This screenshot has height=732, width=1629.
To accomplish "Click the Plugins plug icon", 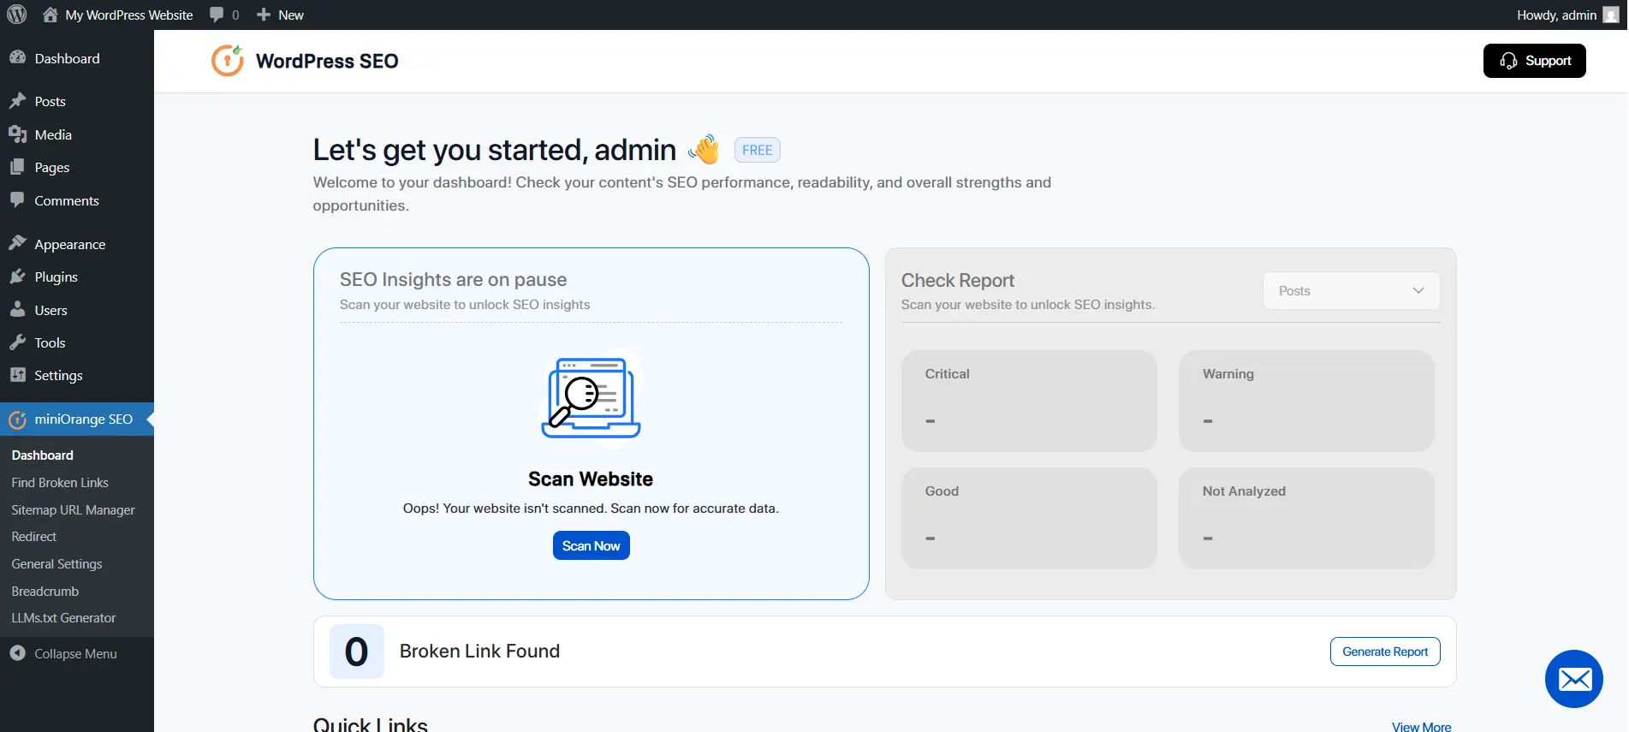I will [x=18, y=277].
